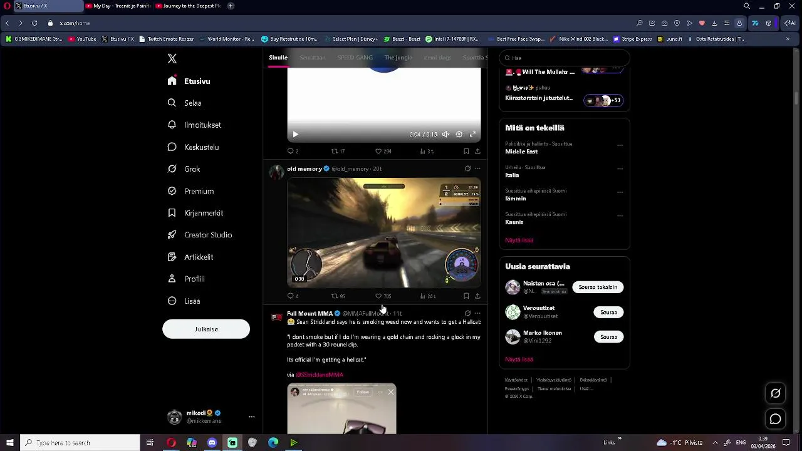The image size is (802, 451).
Task: Open Premium page
Action: click(190, 191)
